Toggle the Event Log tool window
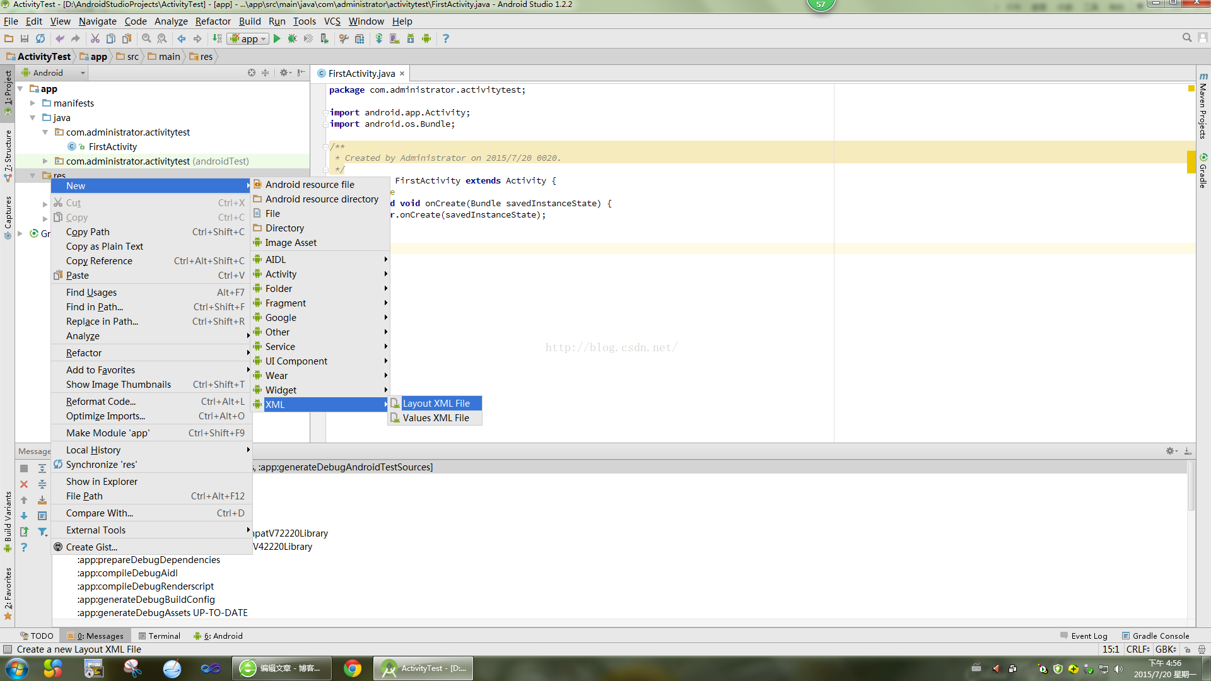This screenshot has width=1211, height=681. [x=1084, y=636]
